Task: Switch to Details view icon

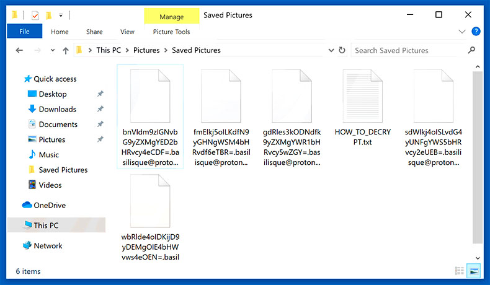Action: [x=460, y=271]
